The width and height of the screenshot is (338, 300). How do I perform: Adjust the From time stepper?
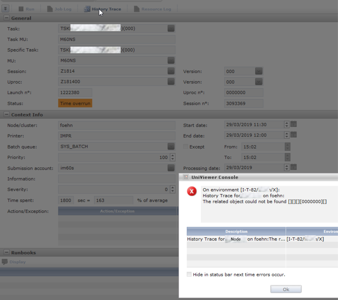[x=287, y=147]
